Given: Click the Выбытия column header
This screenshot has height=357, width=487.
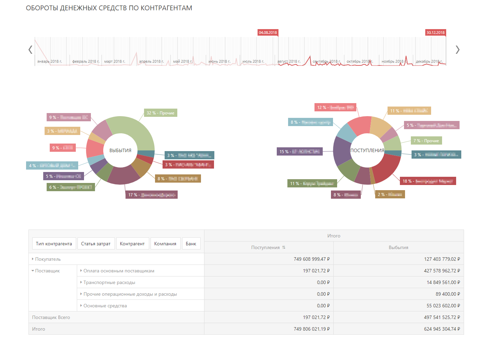Looking at the screenshot, I should [x=398, y=247].
